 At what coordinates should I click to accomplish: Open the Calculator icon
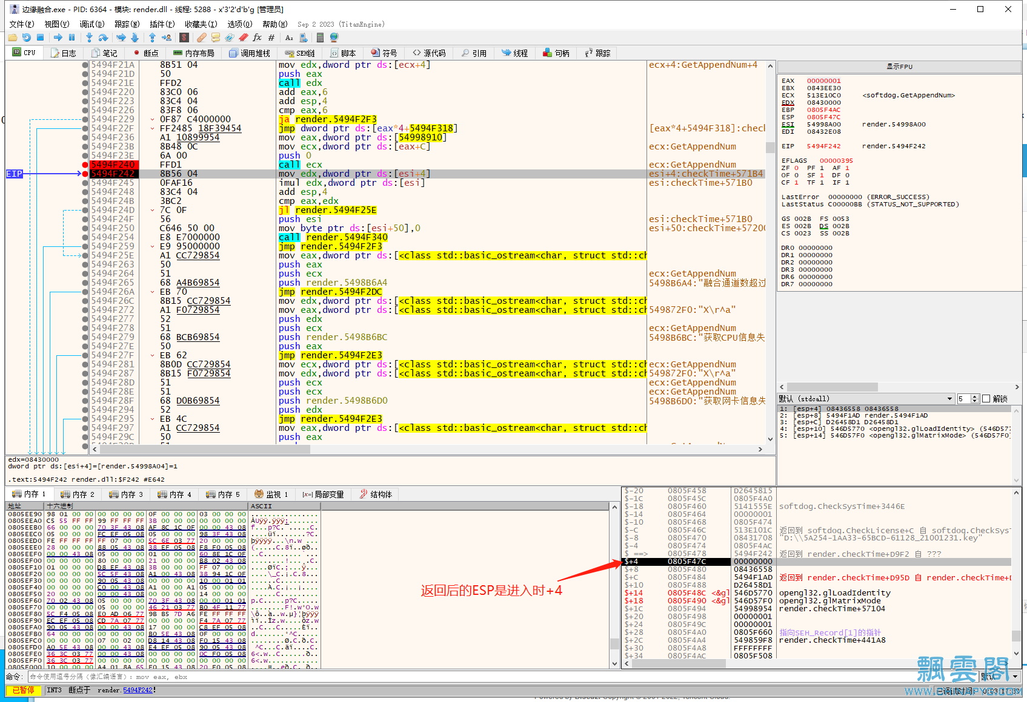320,38
